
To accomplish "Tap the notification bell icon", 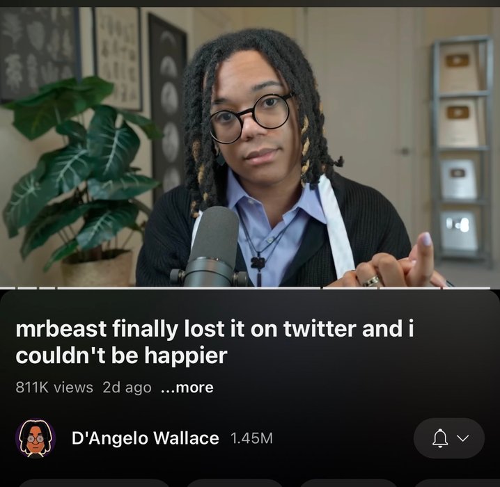I will (440, 438).
